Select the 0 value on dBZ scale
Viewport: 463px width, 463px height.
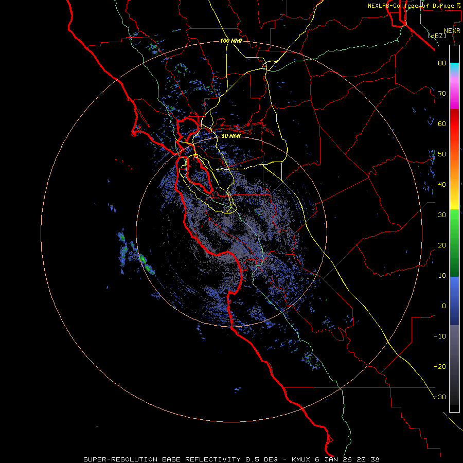(x=444, y=306)
